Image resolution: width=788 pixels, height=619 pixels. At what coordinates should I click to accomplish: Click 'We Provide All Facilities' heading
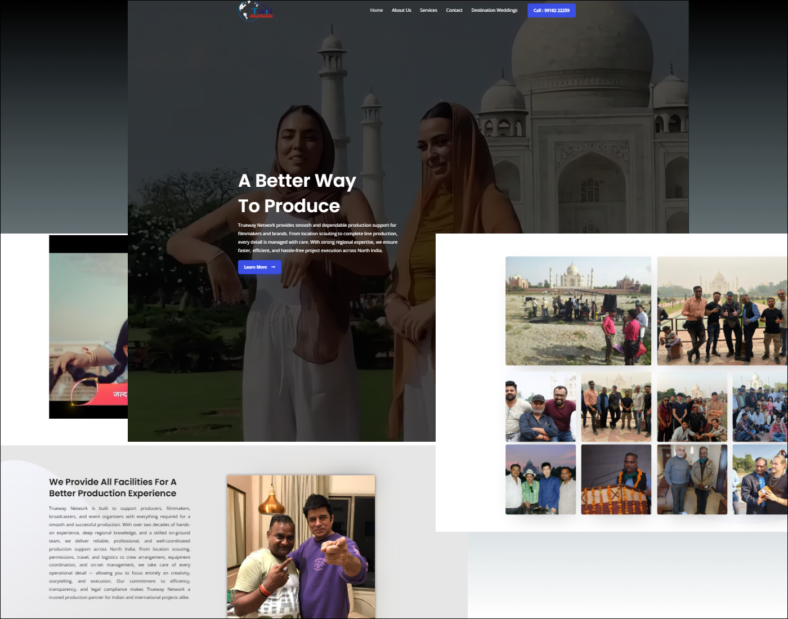pos(113,487)
